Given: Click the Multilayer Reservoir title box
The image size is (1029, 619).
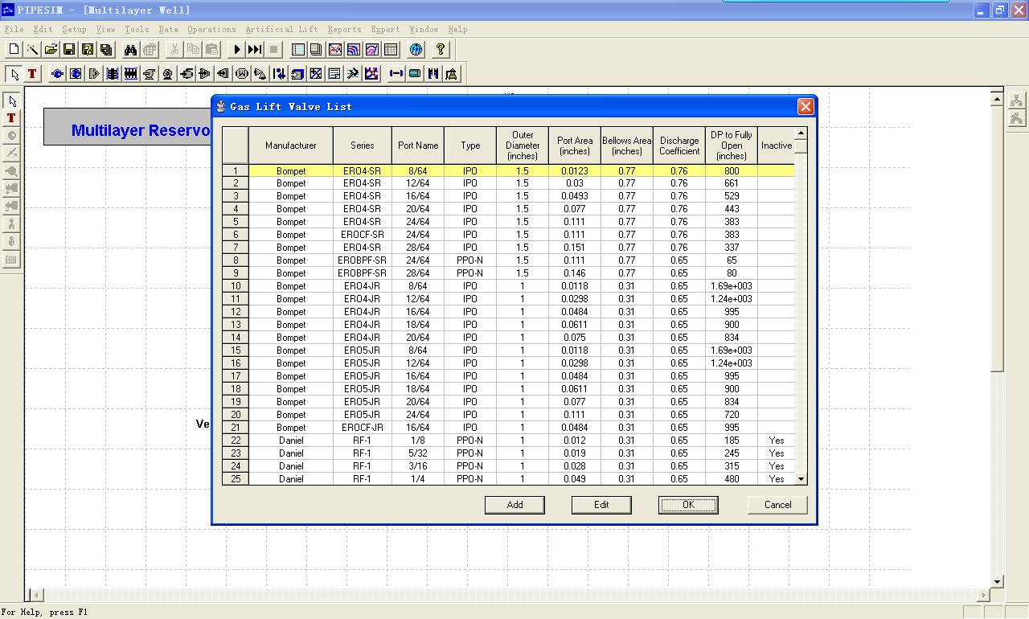Looking at the screenshot, I should coord(128,127).
